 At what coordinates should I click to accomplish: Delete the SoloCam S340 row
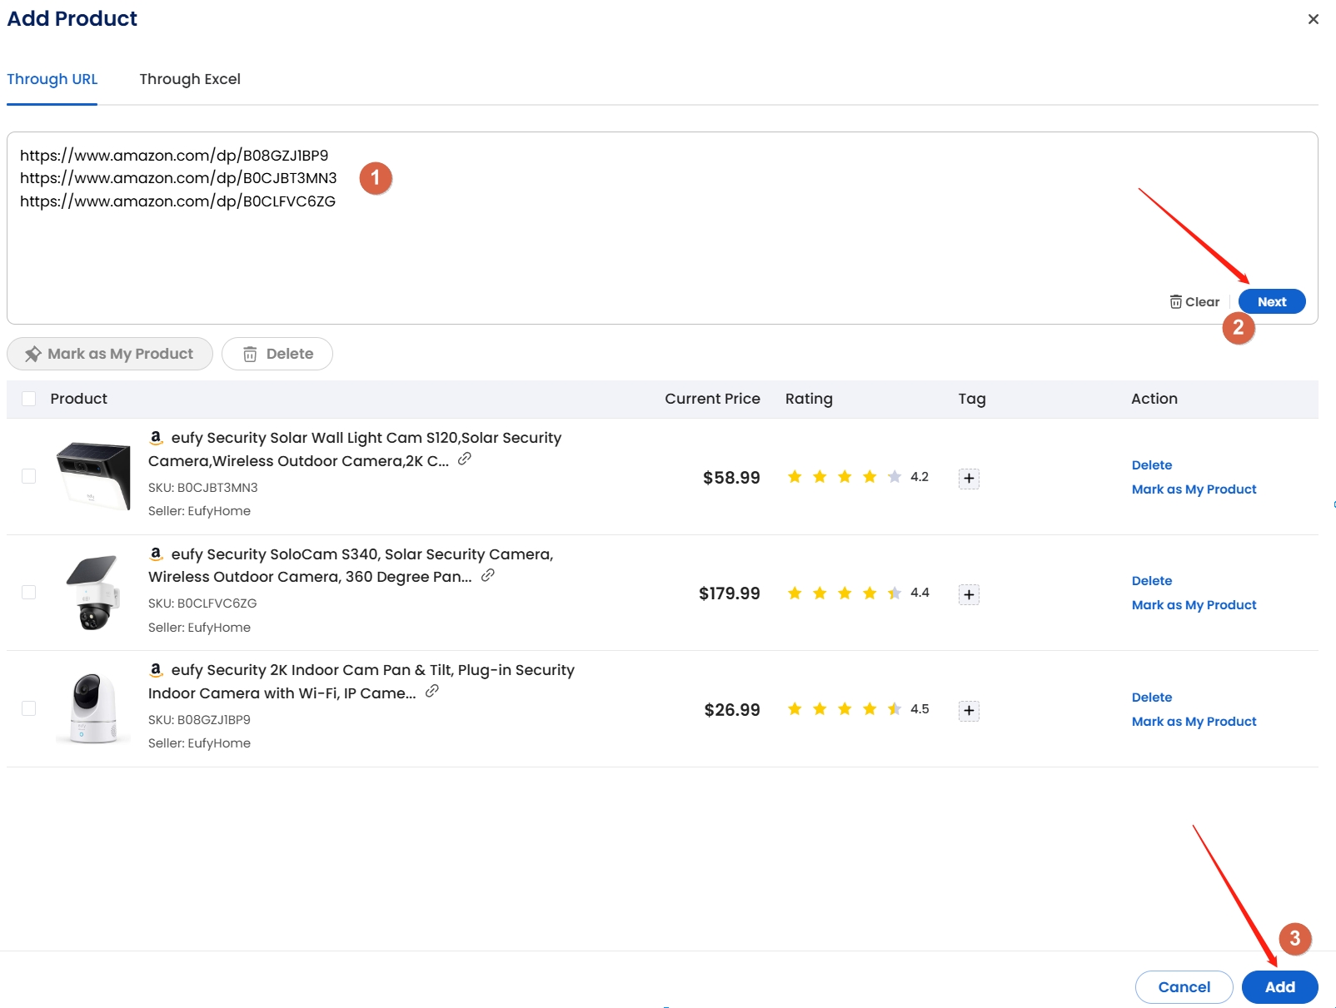[x=1152, y=581]
